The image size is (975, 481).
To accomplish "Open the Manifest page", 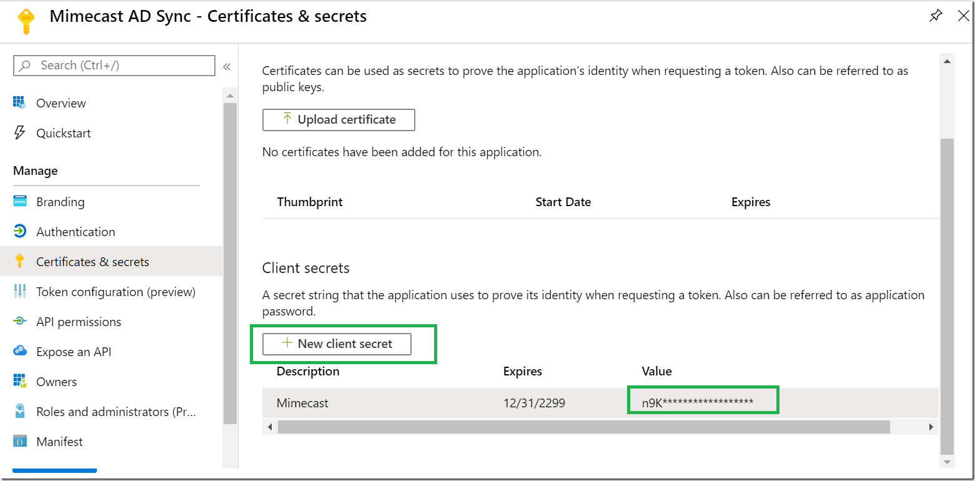I will [x=59, y=442].
